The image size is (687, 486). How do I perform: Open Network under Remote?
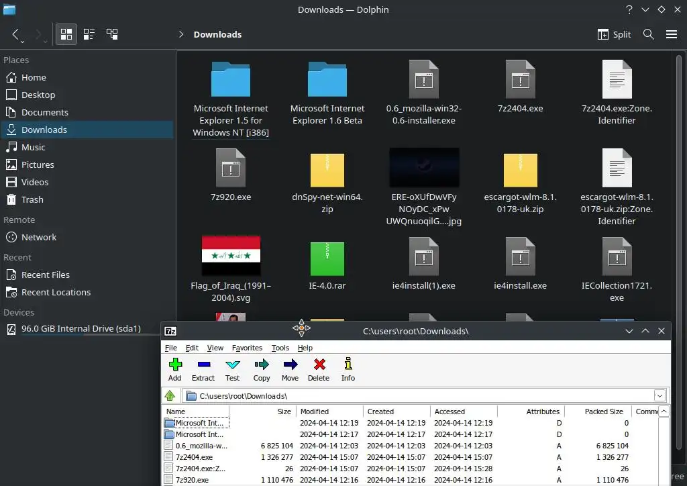(87, 237)
